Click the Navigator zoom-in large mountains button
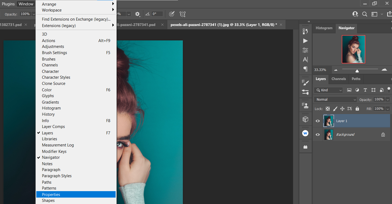Image resolution: width=392 pixels, height=204 pixels. 384,70
